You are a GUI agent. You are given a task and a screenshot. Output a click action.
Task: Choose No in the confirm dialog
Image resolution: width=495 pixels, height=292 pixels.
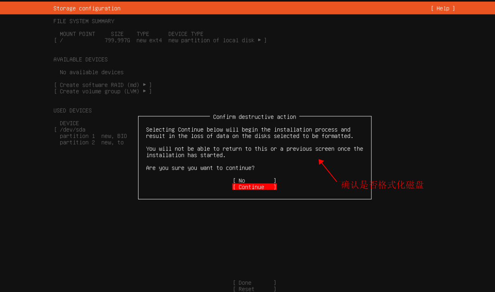(255, 180)
